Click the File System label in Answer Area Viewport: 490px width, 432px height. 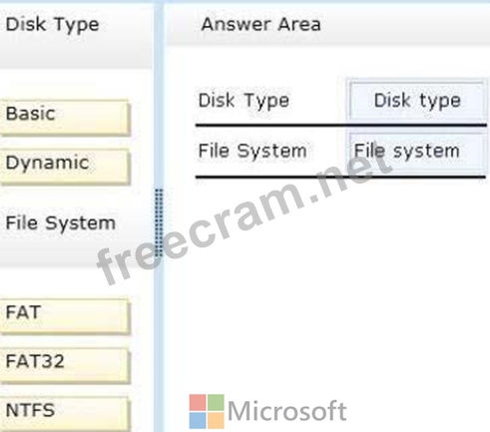click(x=252, y=152)
